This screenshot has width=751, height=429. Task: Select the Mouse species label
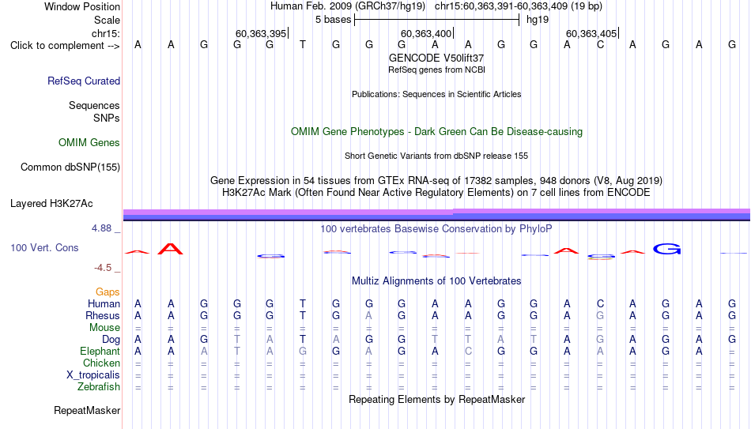click(104, 328)
